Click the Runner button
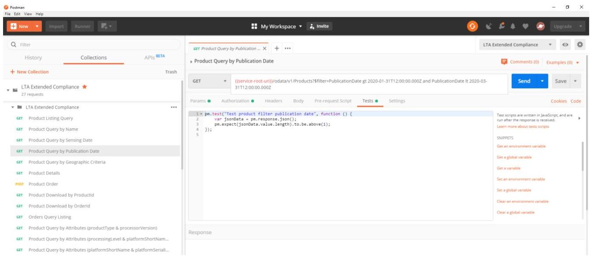 (83, 27)
